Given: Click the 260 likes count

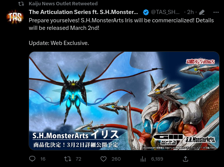Looking at the screenshot, I should 116,159.
